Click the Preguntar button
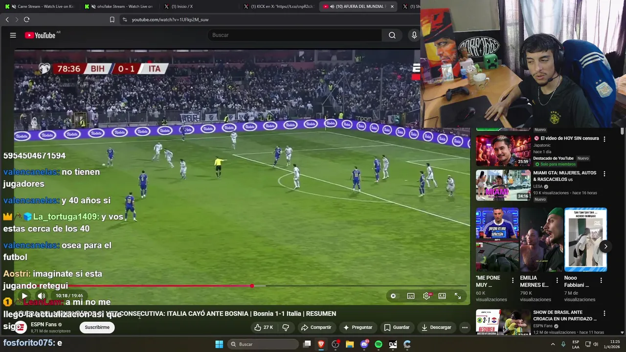 pos(358,327)
